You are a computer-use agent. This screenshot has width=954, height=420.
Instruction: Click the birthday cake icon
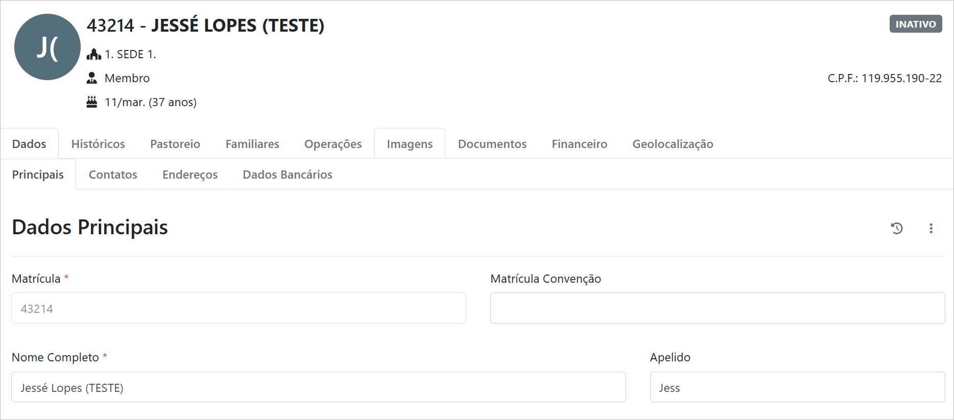point(92,102)
